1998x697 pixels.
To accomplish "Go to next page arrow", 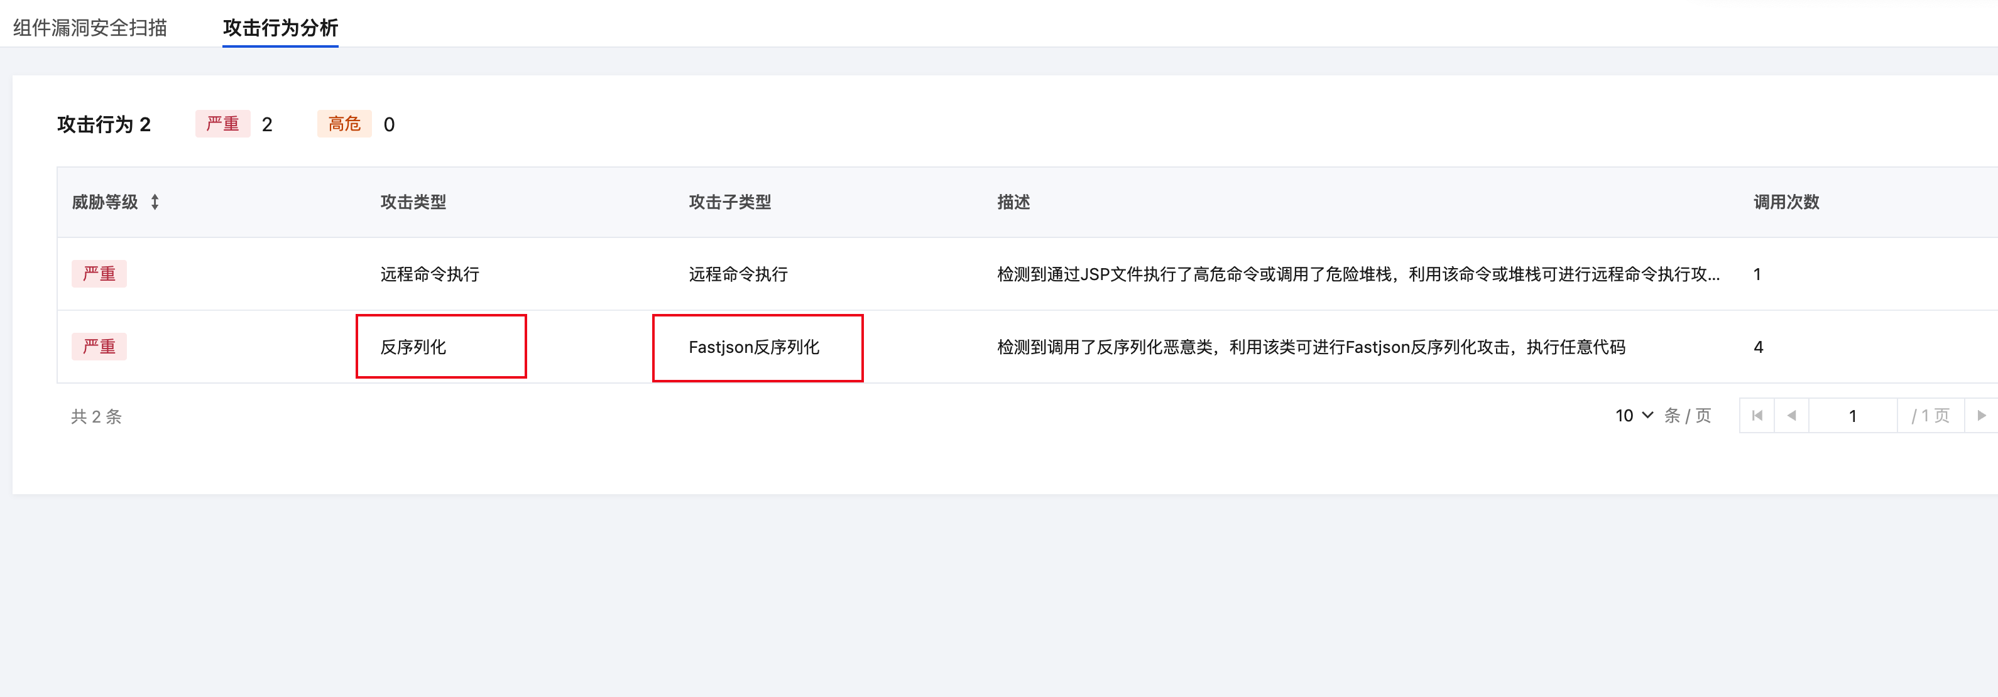I will point(1981,416).
